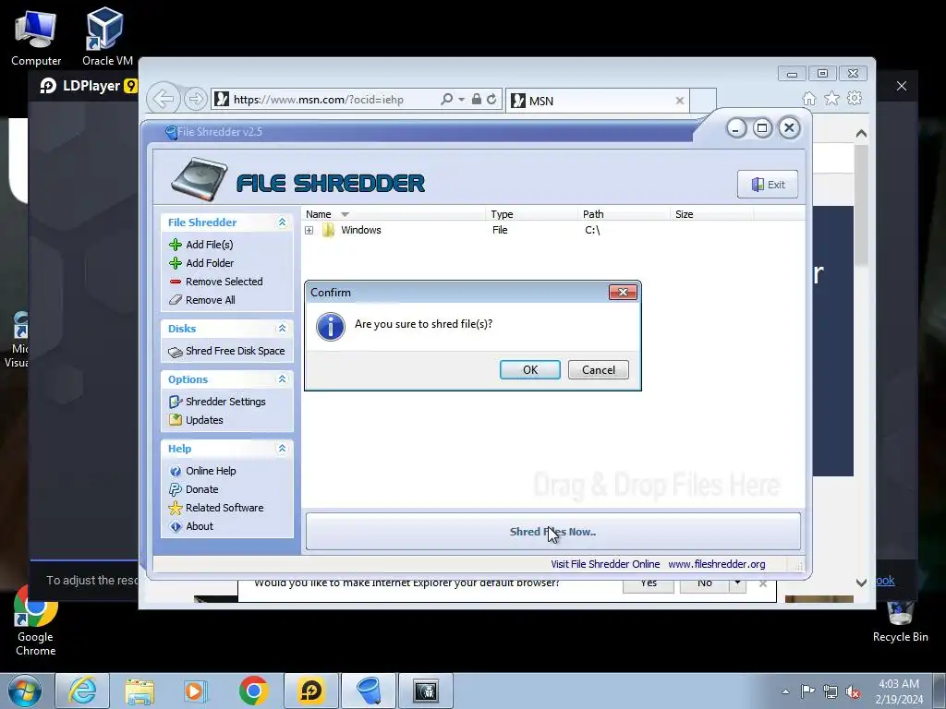
Task: Cancel the shred confirmation dialog
Action: (598, 369)
